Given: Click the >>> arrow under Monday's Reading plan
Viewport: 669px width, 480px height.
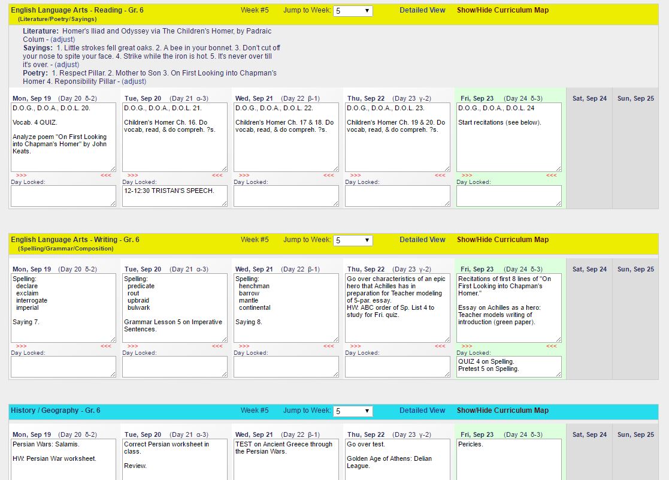Looking at the screenshot, I should 22,176.
